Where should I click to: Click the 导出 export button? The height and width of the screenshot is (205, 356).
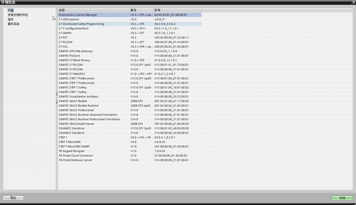click(x=13, y=198)
